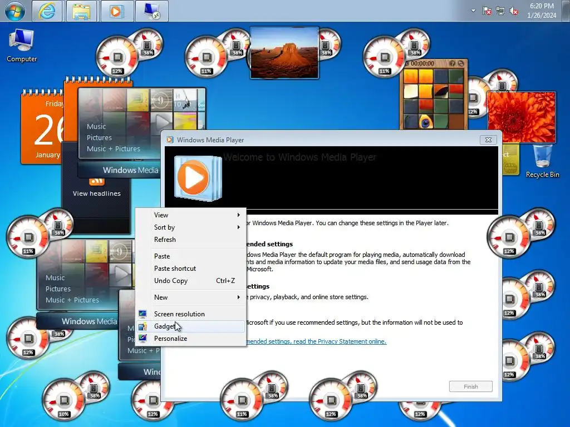The height and width of the screenshot is (427, 570).
Task: Click the Personalize menu entry icon
Action: click(x=142, y=339)
